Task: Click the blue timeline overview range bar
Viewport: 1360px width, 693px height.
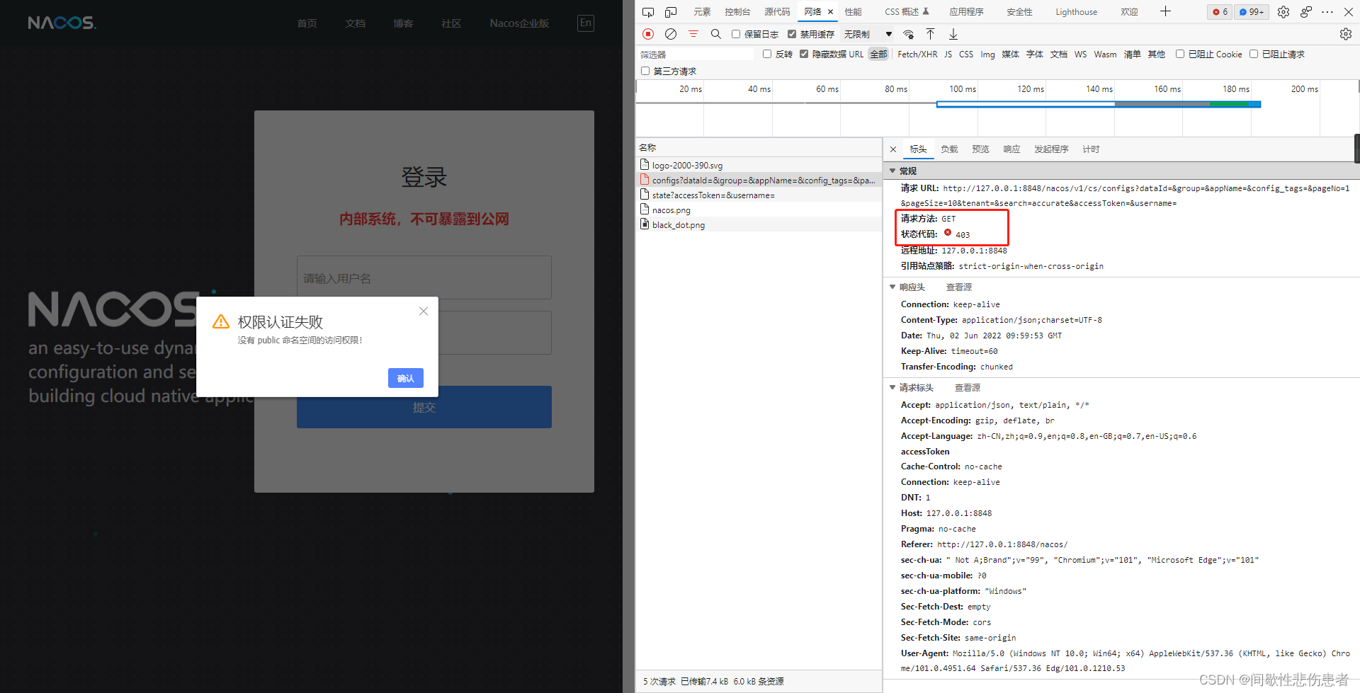Action: 1098,104
